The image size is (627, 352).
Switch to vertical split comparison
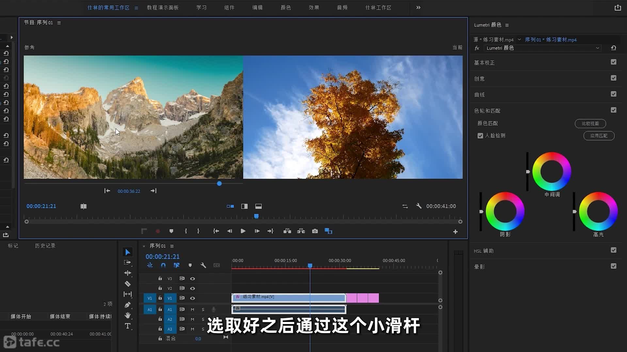coord(244,206)
